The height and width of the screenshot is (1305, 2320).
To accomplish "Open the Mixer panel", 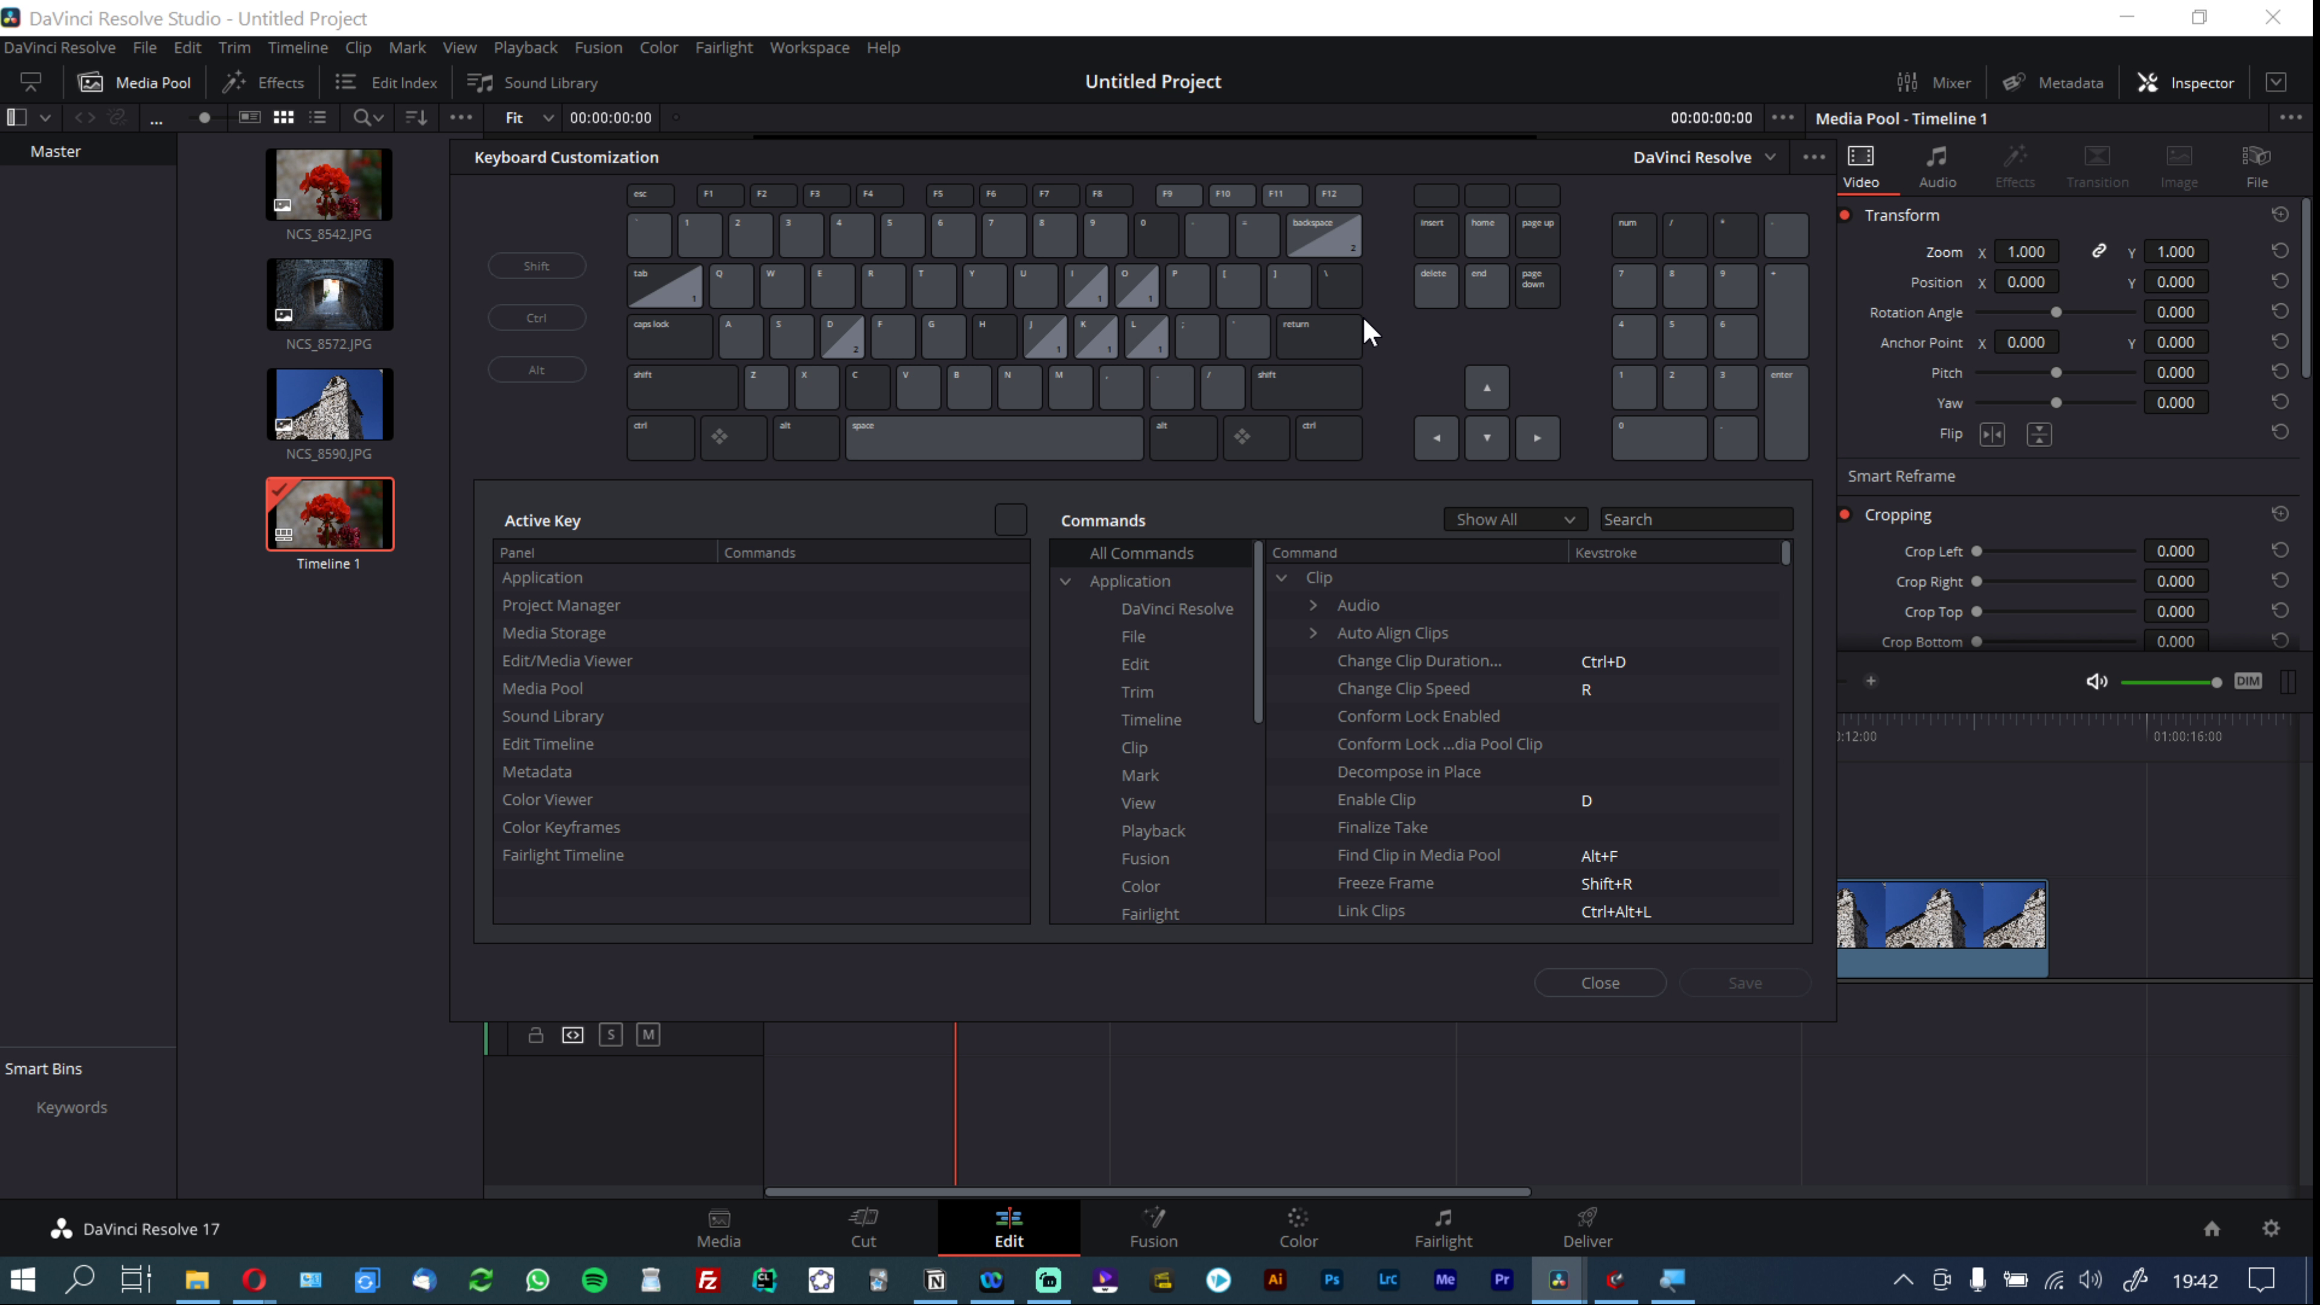I will 1933,82.
